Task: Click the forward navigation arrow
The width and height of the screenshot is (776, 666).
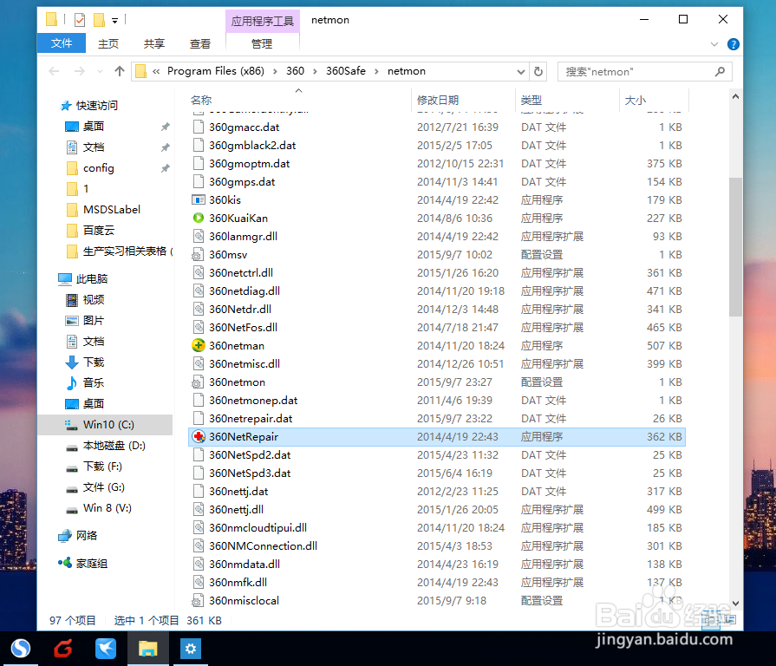Action: 79,71
